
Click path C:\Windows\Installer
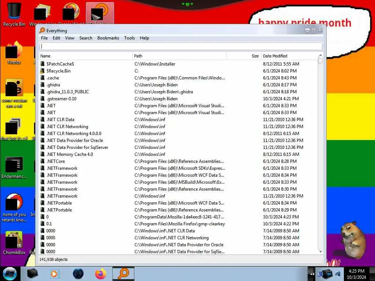click(x=155, y=64)
